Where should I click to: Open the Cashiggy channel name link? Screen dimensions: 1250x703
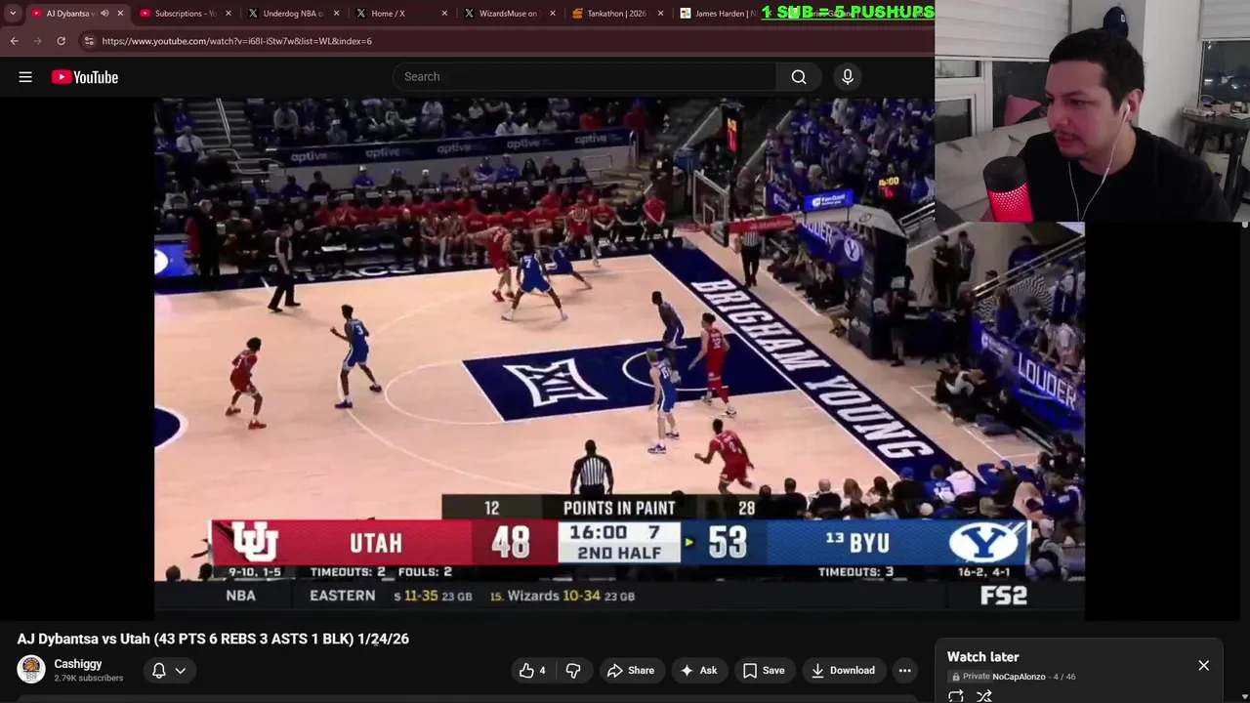click(x=78, y=664)
